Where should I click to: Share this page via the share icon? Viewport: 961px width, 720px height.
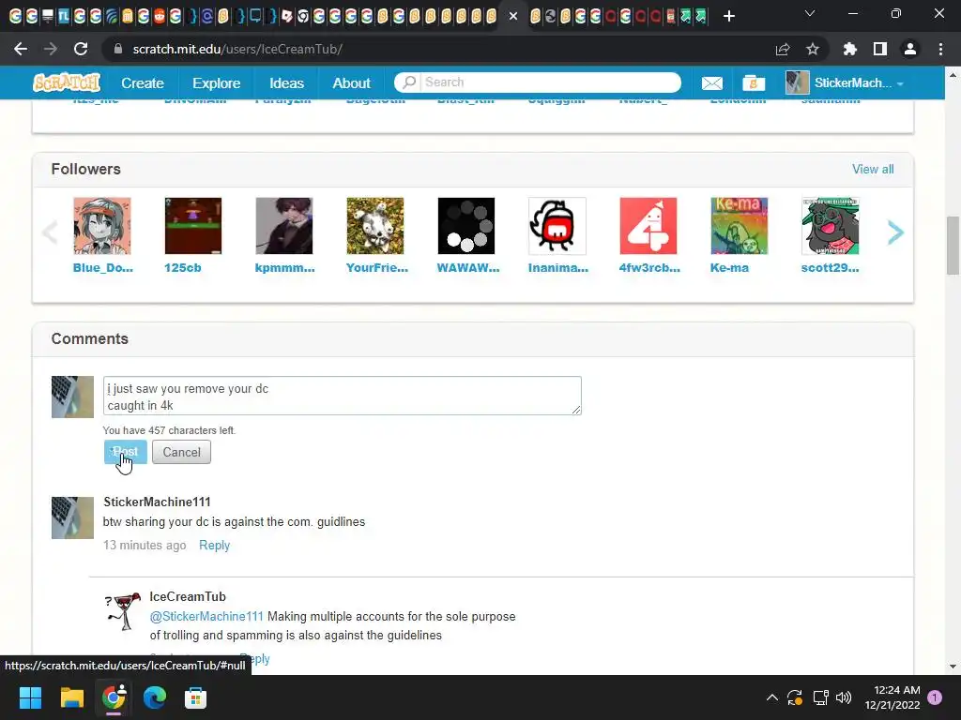pos(783,49)
